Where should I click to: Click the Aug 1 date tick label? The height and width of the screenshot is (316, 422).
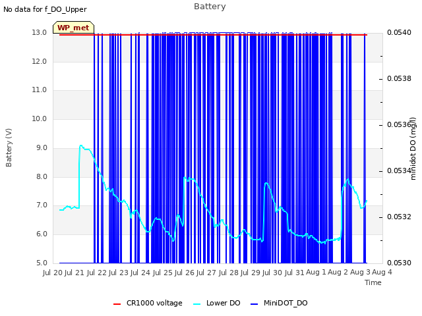(x=316, y=272)
